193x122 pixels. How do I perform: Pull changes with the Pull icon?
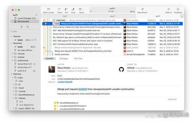click(x=66, y=9)
